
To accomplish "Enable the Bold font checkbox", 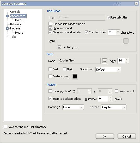I will pyautogui.click(x=50, y=69).
